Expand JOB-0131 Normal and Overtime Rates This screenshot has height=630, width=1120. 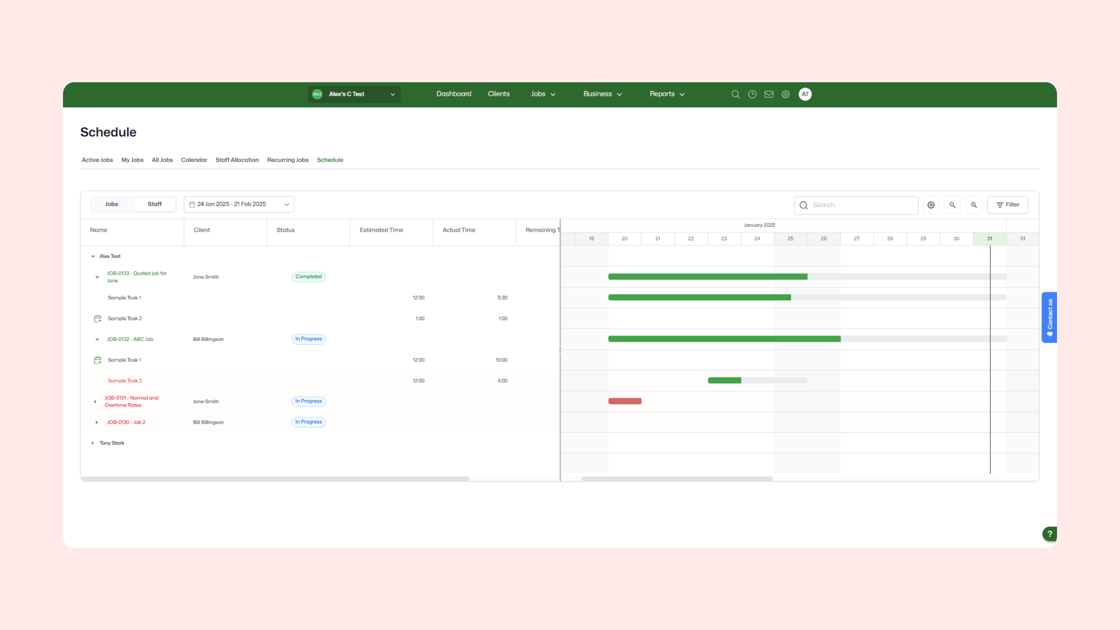[96, 401]
